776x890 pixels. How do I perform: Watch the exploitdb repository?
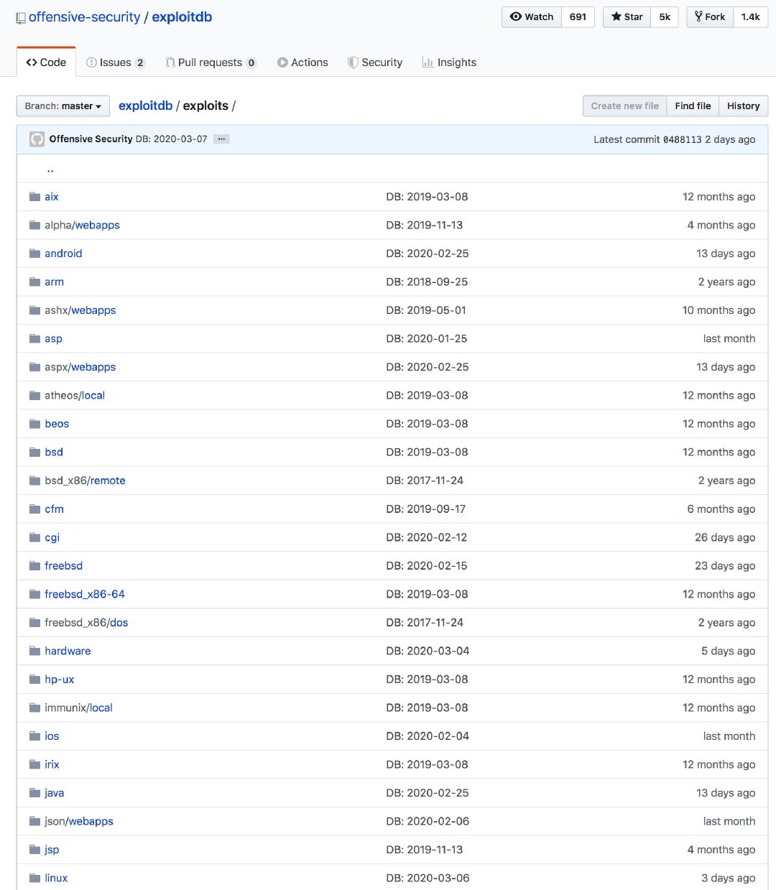point(532,17)
